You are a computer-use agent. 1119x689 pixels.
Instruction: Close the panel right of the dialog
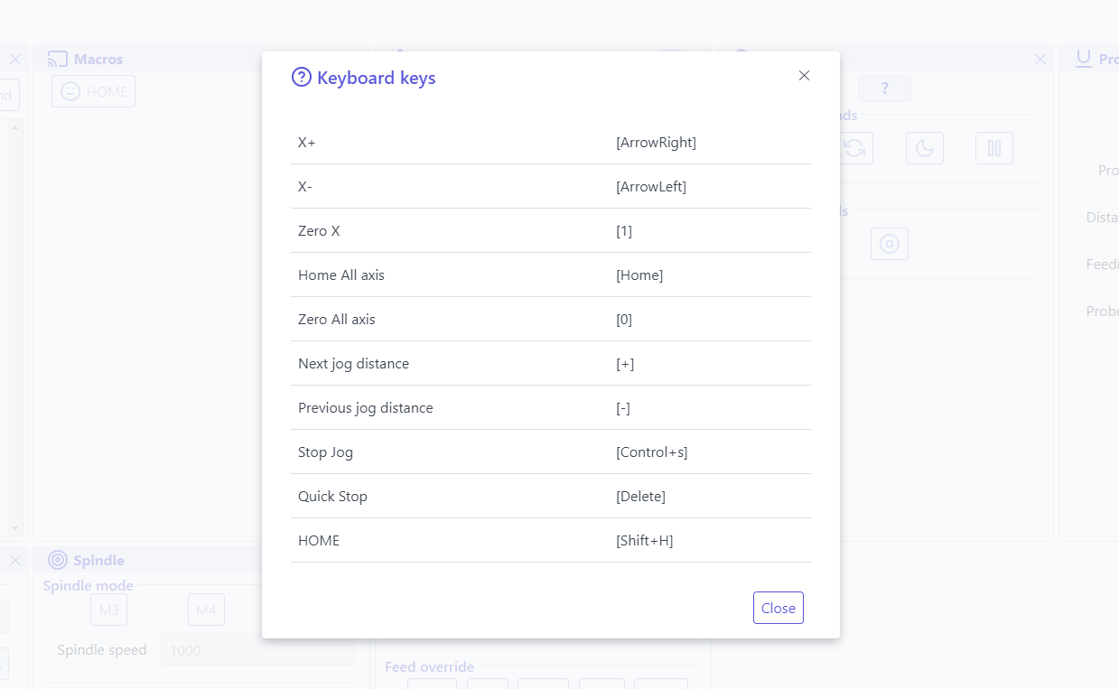(1040, 60)
